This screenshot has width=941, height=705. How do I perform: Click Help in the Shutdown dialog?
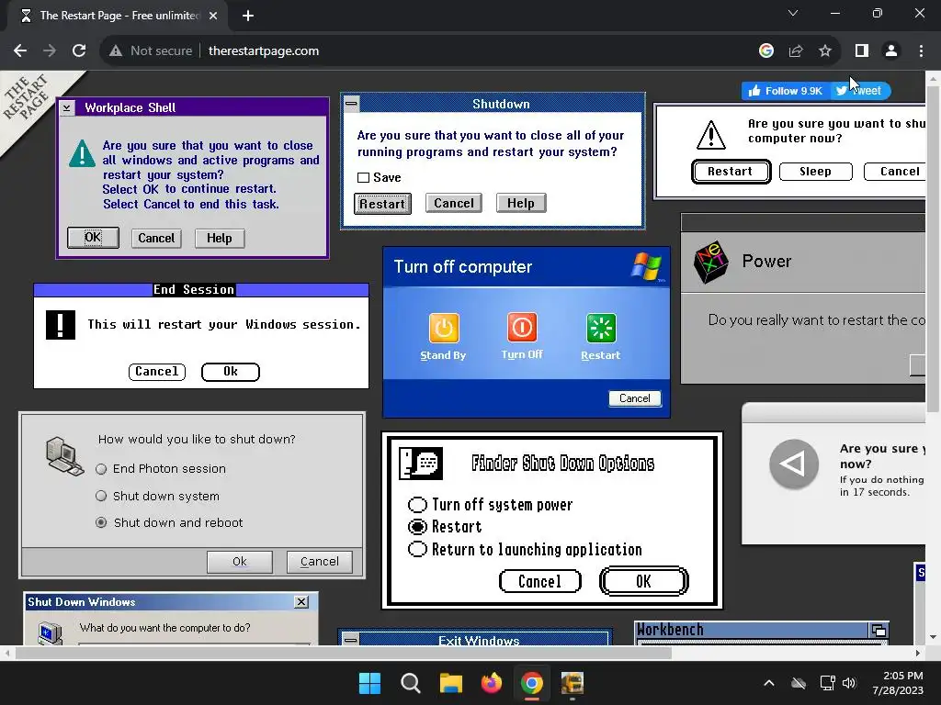pyautogui.click(x=521, y=203)
